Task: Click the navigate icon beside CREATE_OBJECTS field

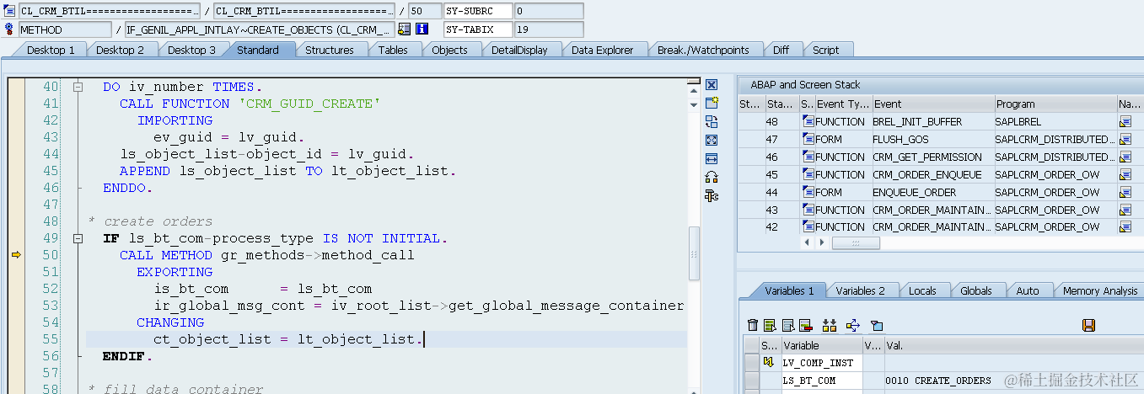Action: click(404, 29)
